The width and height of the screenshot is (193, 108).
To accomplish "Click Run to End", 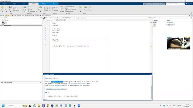I will [69, 11].
